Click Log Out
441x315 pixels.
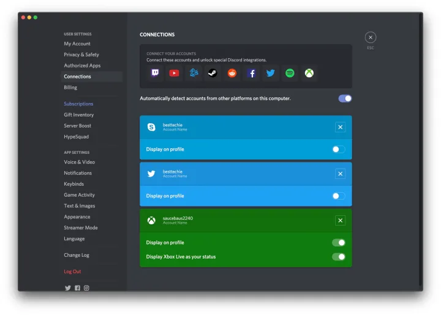click(91, 271)
